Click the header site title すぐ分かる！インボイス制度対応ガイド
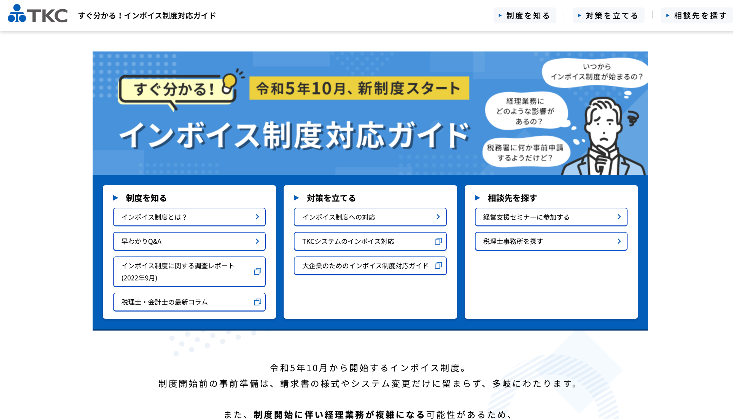The height and width of the screenshot is (419, 733). (x=147, y=15)
